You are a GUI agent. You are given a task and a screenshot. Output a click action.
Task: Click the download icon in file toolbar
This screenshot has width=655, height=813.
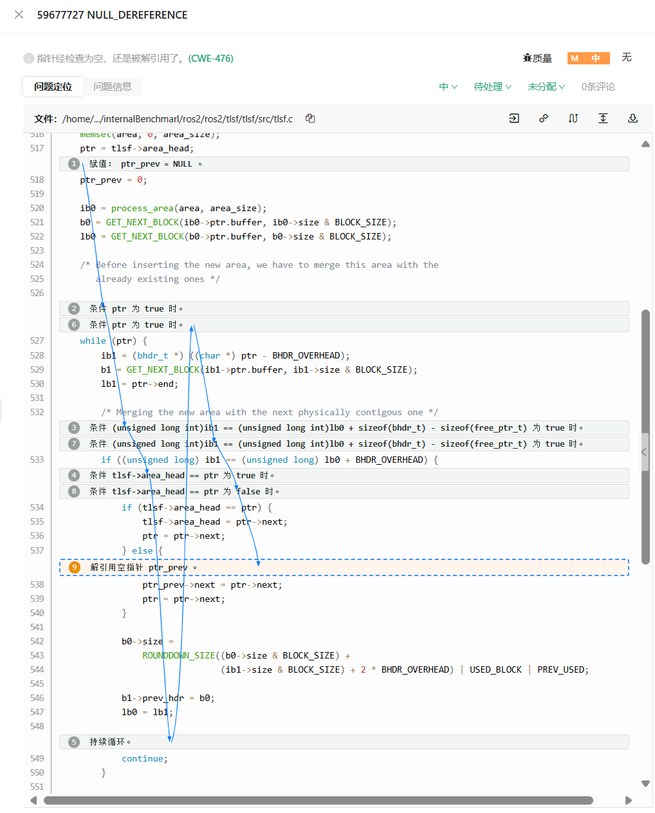632,118
